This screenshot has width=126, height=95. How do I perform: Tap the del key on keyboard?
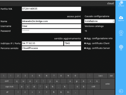tap(111, 76)
